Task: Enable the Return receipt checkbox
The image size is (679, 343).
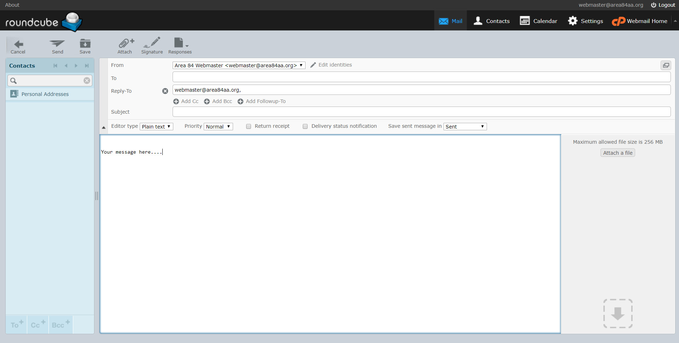Action: point(249,126)
